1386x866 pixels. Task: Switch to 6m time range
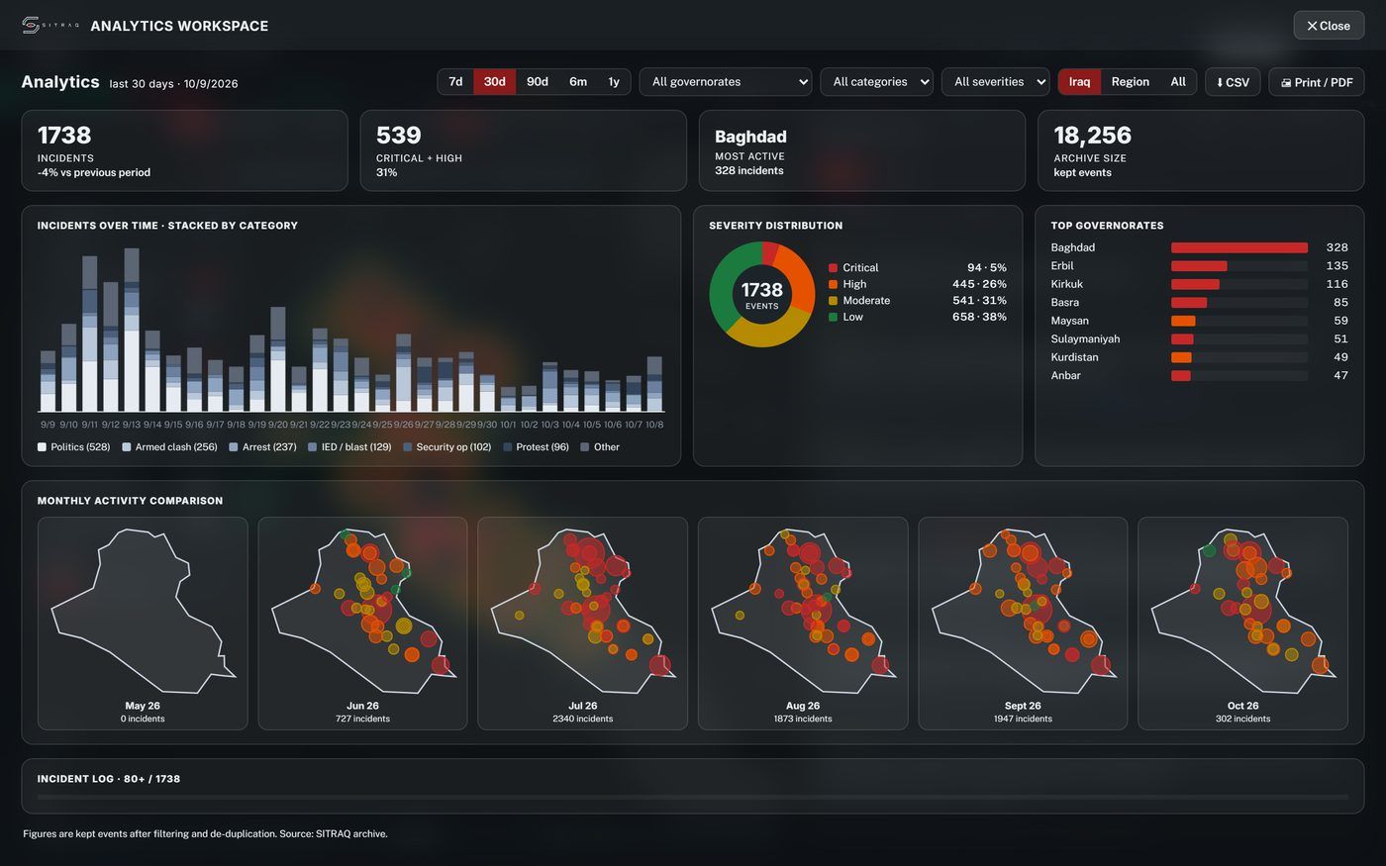[x=578, y=82]
